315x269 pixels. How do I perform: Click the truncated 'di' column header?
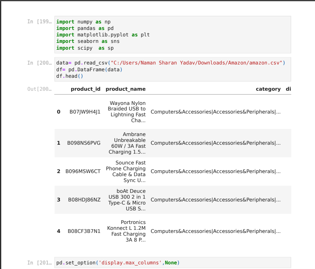tap(288, 89)
